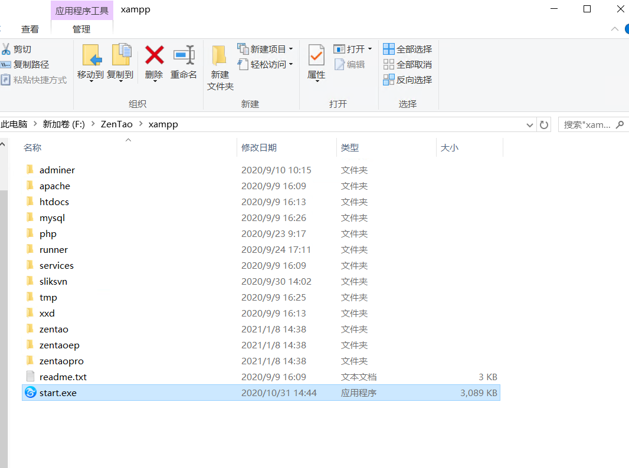
Task: Select the htdocs folder name
Action: 54,202
